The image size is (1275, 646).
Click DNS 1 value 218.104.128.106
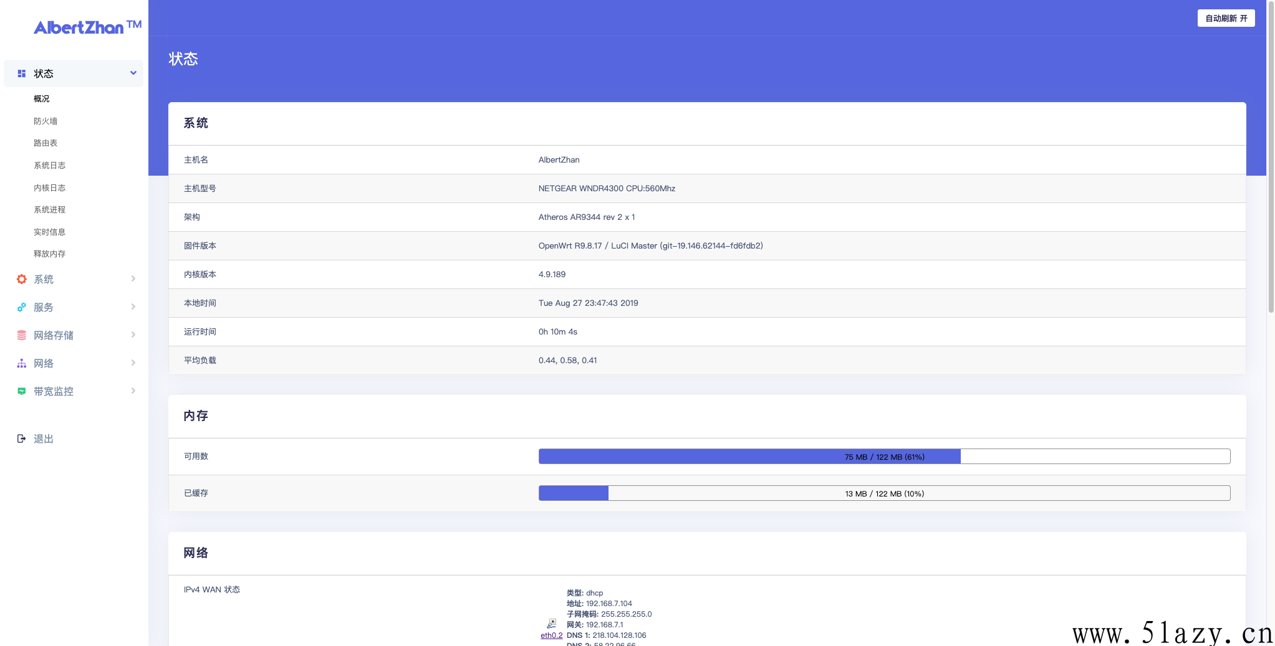point(619,635)
